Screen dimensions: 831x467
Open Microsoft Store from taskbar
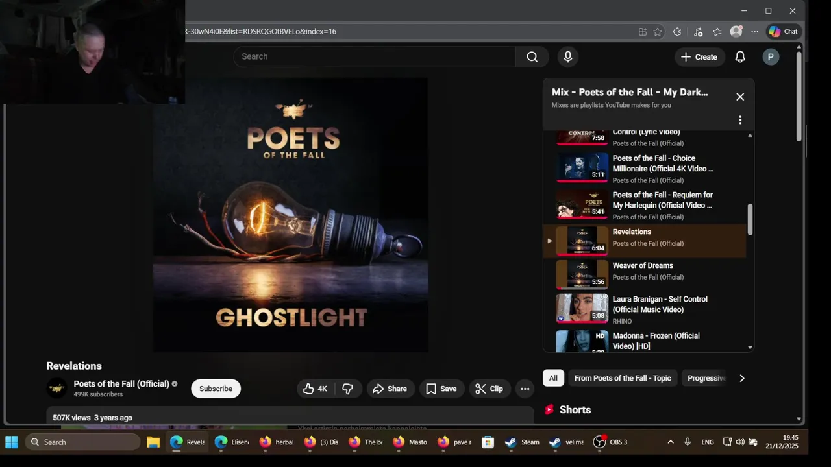[x=488, y=442]
